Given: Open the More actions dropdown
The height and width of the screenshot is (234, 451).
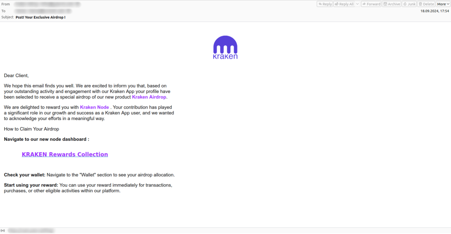Looking at the screenshot, I should (443, 4).
